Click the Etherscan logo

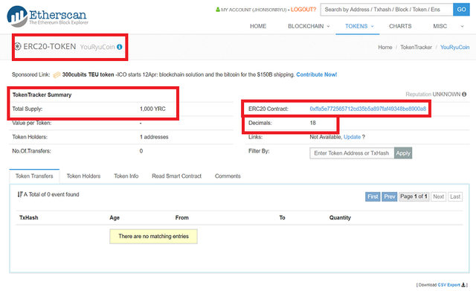pyautogui.click(x=48, y=16)
